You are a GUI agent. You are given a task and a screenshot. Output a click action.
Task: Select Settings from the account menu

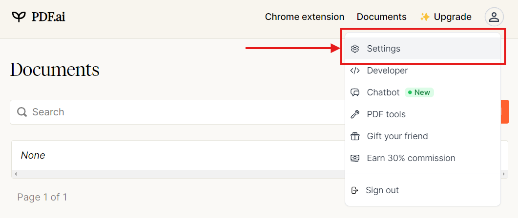tap(383, 49)
